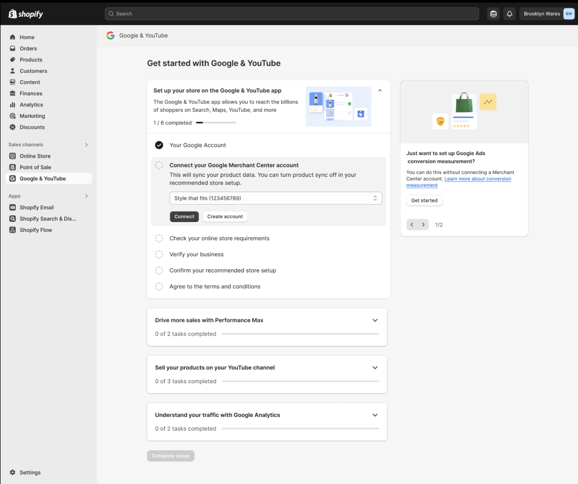Click the YouTube channel tasks progress bar
The image size is (578, 484).
coord(300,381)
